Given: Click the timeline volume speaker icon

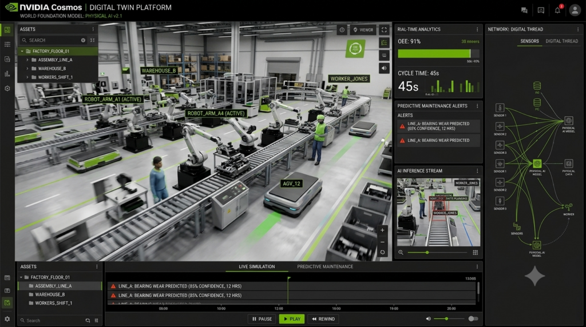Looking at the screenshot, I should click(428, 319).
